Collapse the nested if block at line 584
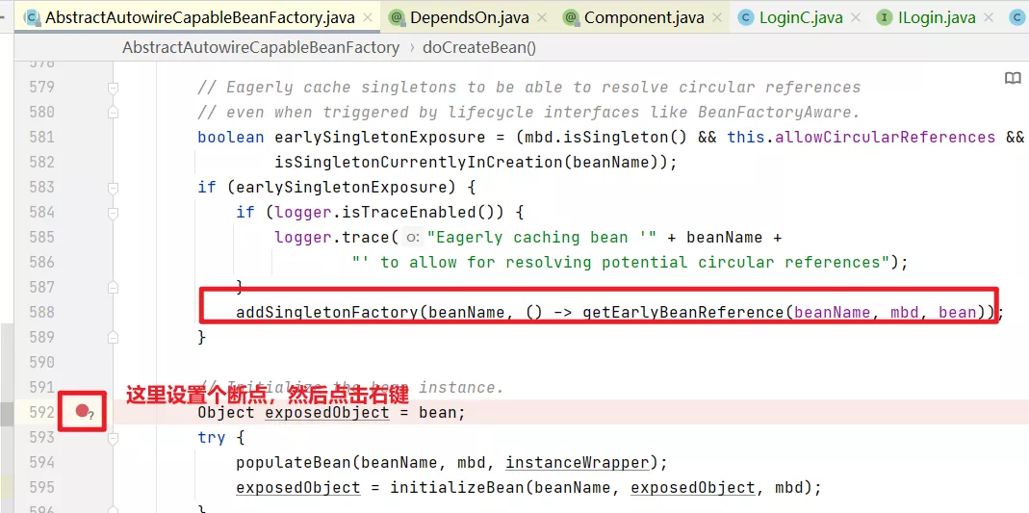 (x=113, y=213)
